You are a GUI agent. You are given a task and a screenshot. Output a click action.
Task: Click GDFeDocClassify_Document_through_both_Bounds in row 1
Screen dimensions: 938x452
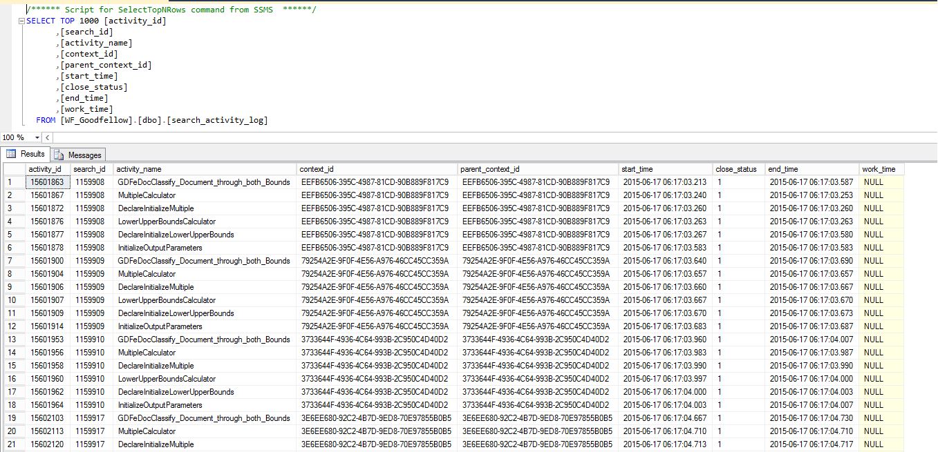pos(205,182)
